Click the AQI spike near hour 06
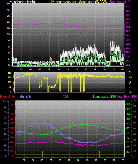Screen dimensions: 138x164 click(42, 154)
